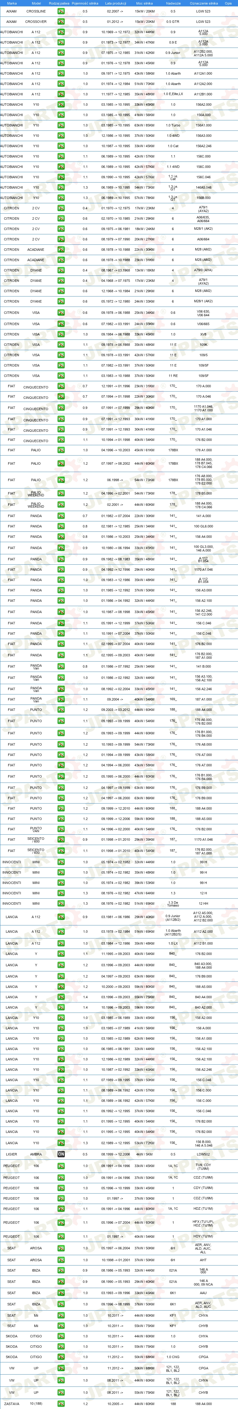
Task: Click production years 01.2012 -> cell
Action: click(115, 21)
